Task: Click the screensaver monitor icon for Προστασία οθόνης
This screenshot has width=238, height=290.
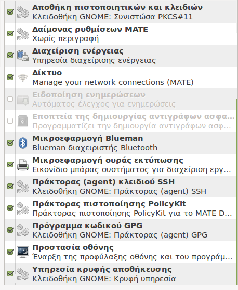Action: click(x=23, y=252)
